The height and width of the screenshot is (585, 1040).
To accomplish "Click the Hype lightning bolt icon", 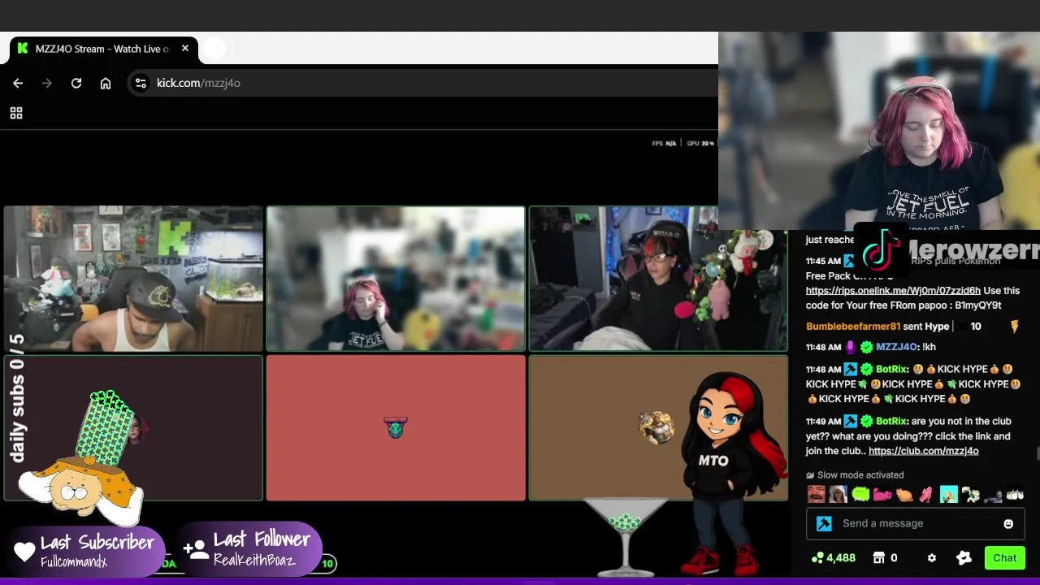I will point(1014,327).
